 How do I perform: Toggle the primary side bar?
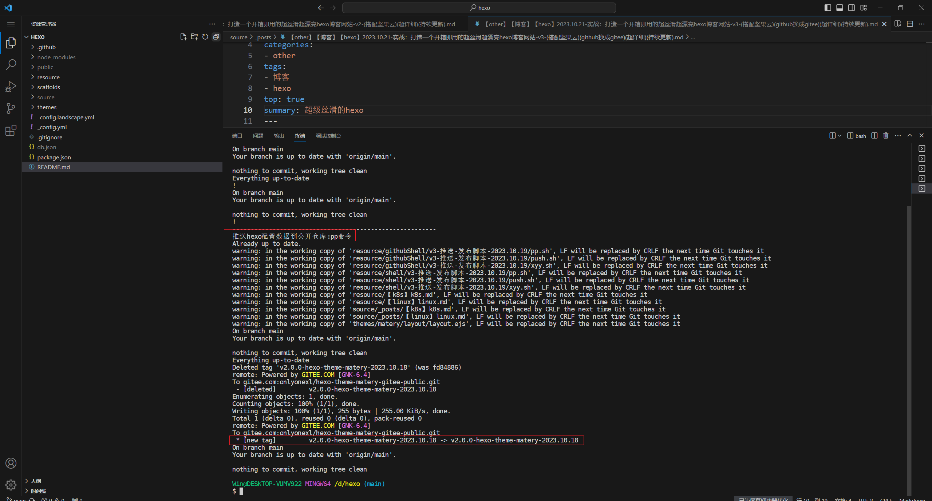pyautogui.click(x=828, y=8)
